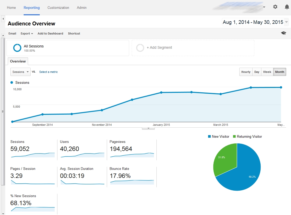The image size is (291, 215).
Task: Click the Select a metric link
Action: (48, 72)
